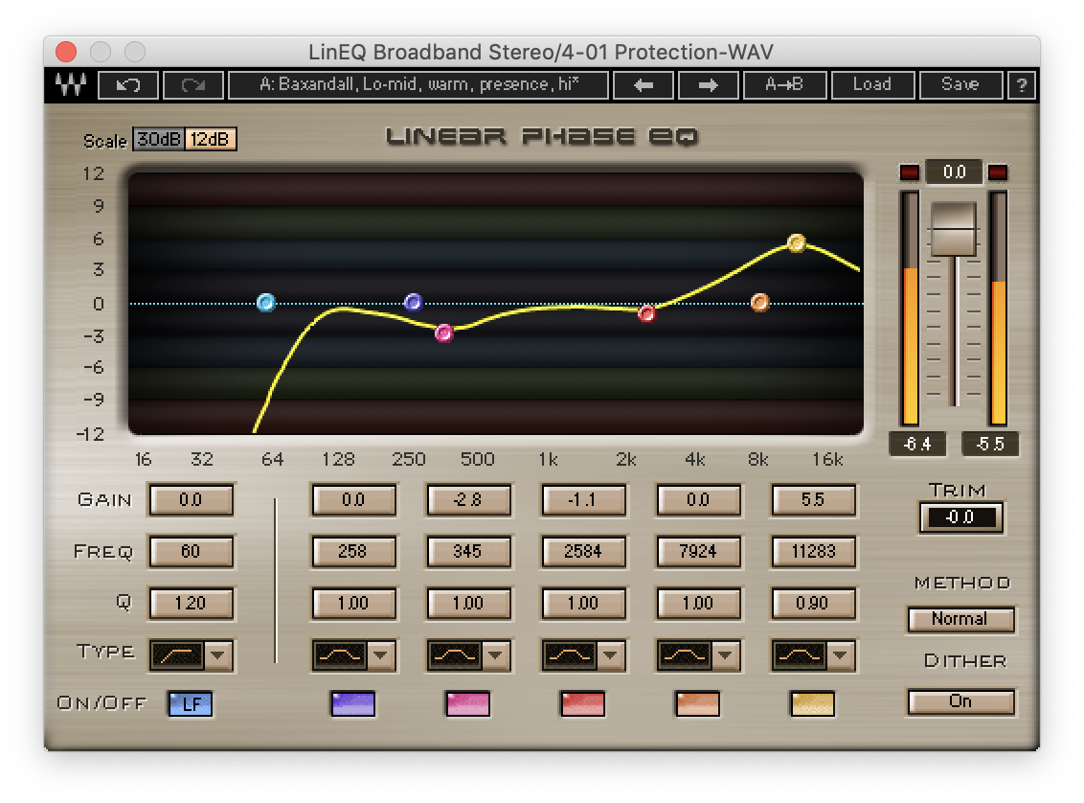This screenshot has height=803, width=1084.
Task: Click the frequency field showing 11283
Action: pos(812,551)
